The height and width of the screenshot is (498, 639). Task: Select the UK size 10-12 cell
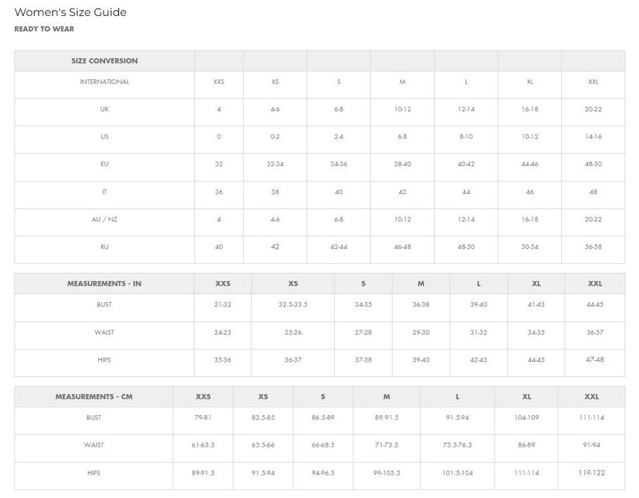coord(402,109)
